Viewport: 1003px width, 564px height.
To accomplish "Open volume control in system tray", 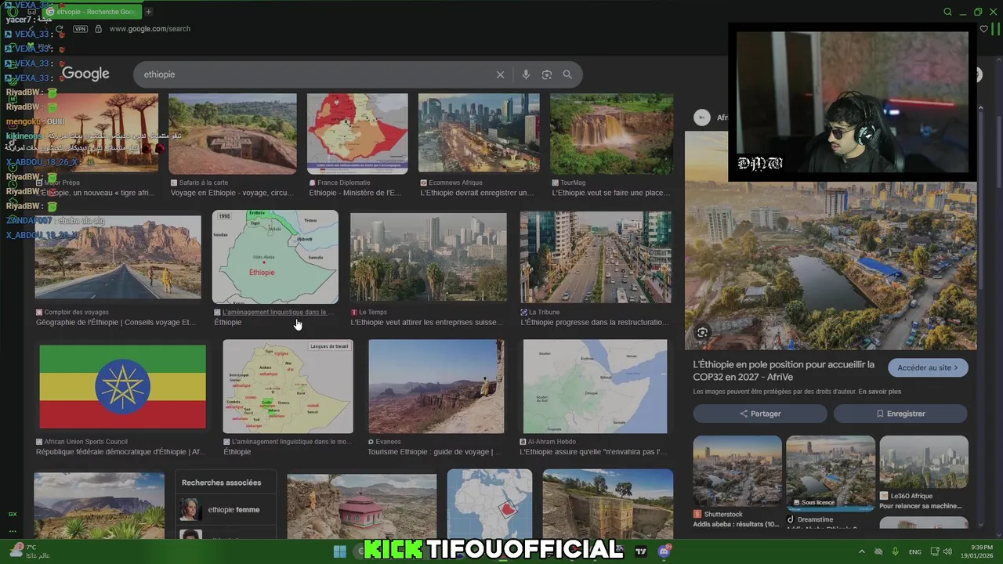I will click(949, 551).
